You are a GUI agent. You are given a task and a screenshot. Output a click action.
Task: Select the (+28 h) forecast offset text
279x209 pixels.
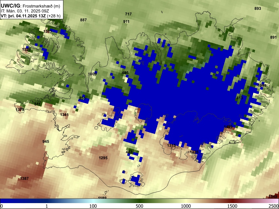click(x=54, y=16)
